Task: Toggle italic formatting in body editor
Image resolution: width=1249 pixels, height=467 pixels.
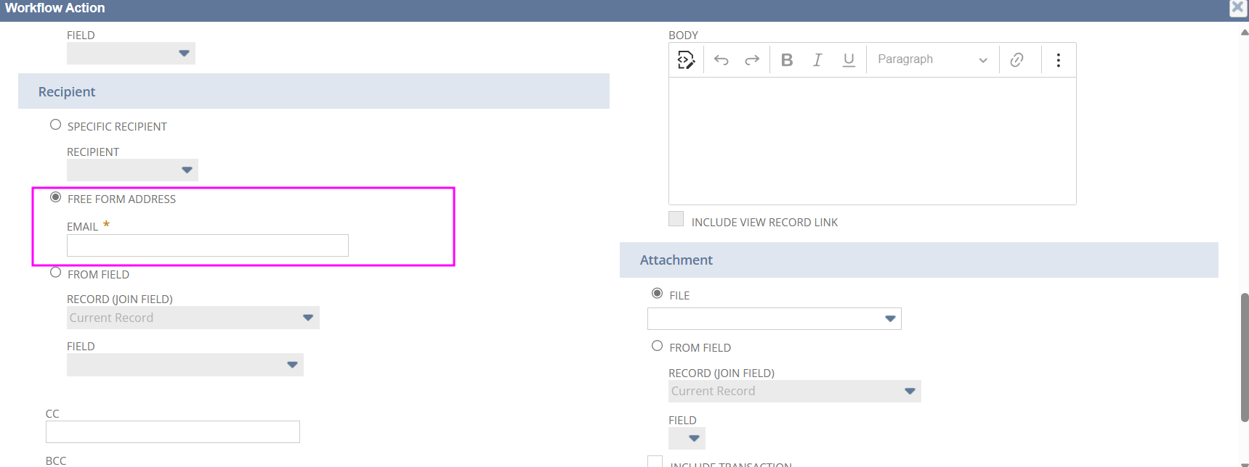Action: click(817, 59)
